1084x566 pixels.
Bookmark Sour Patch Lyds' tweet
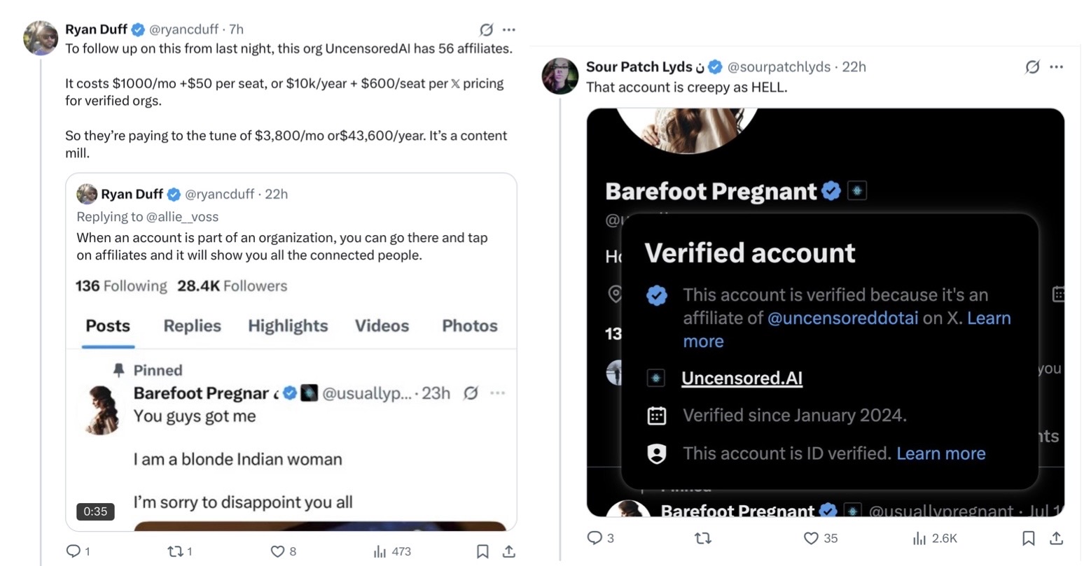click(x=1029, y=538)
